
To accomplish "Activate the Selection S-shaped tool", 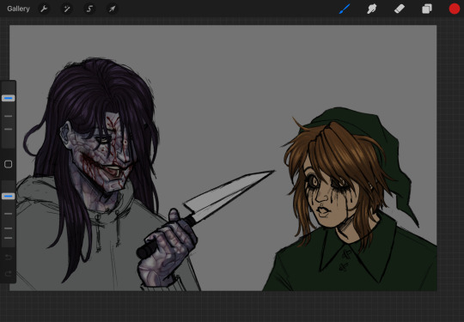I will coord(89,9).
